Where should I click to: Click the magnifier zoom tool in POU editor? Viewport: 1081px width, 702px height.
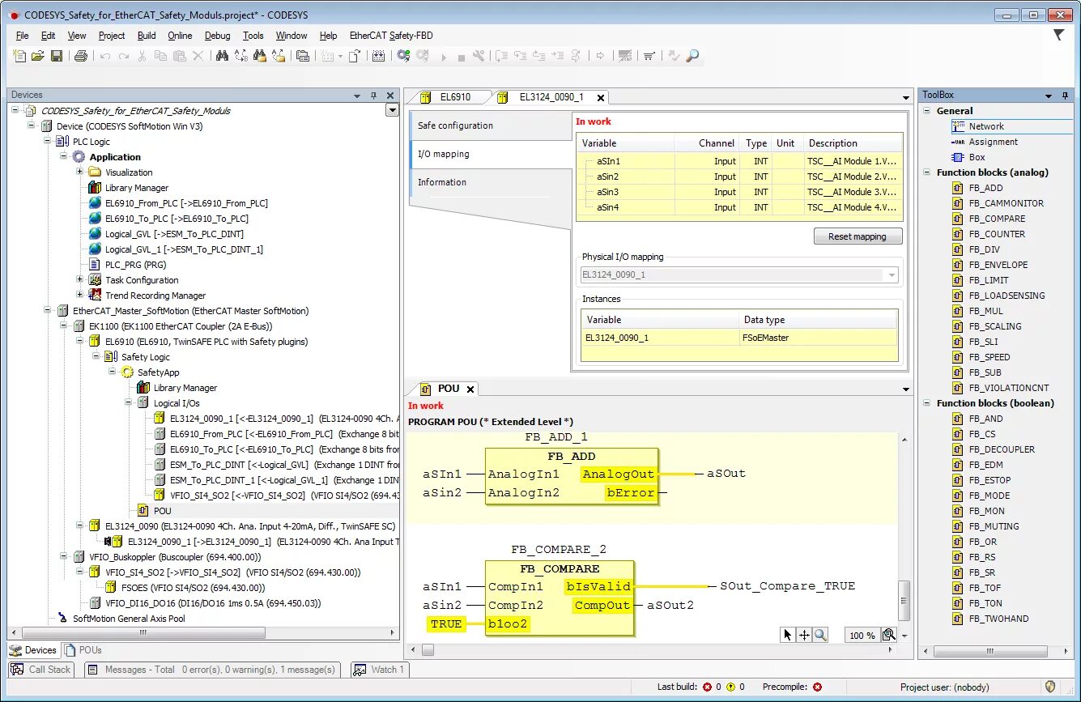coord(821,636)
